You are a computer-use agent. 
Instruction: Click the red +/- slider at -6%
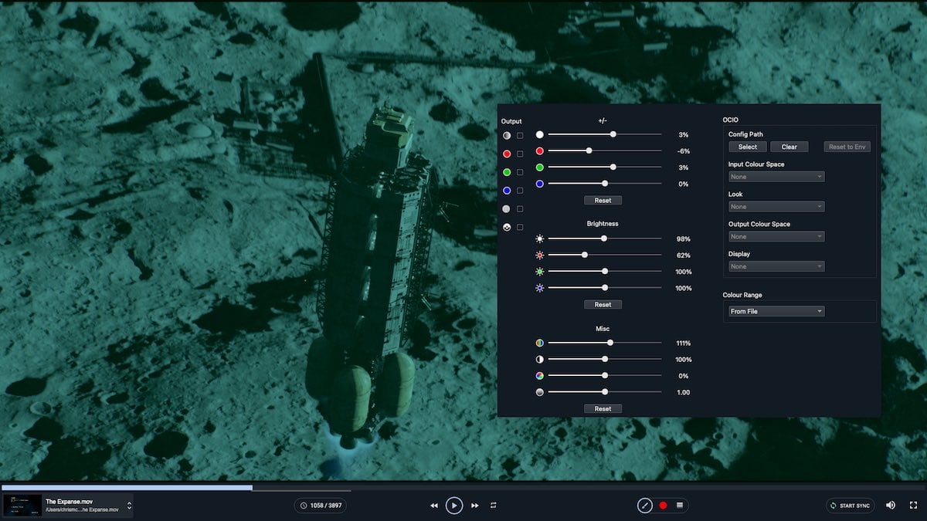tap(589, 151)
